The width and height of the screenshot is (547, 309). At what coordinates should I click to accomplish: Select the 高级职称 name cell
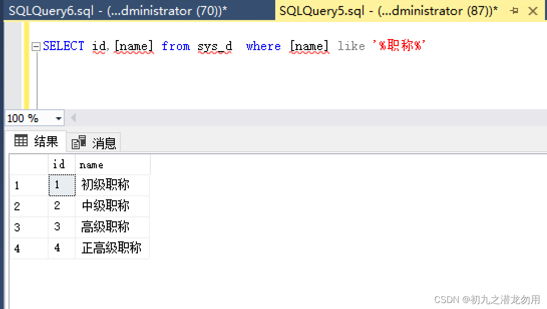pyautogui.click(x=112, y=227)
